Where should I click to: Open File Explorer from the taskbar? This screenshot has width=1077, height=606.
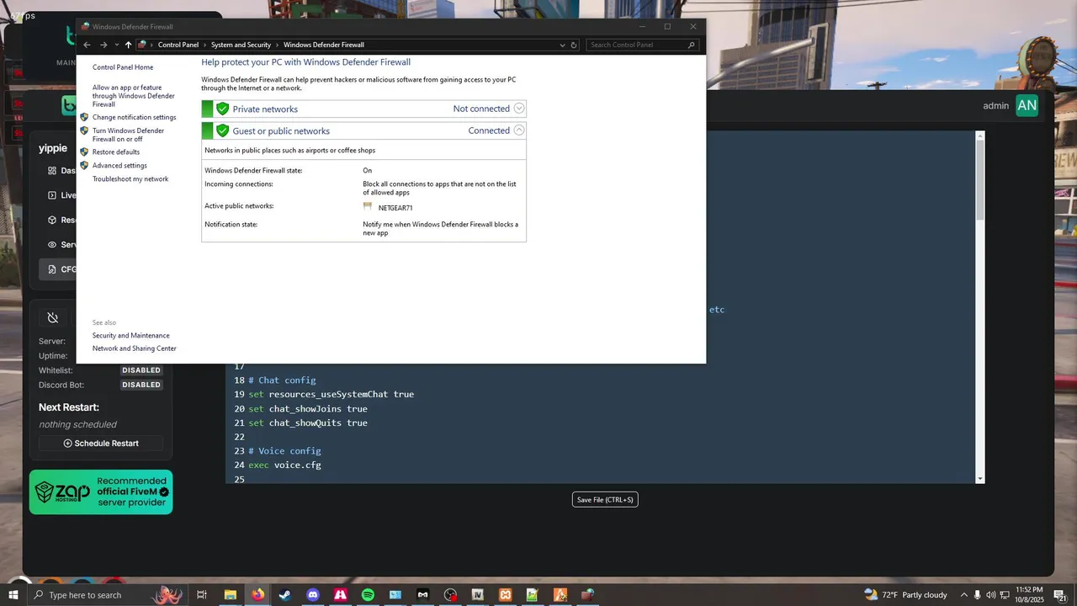pyautogui.click(x=230, y=595)
